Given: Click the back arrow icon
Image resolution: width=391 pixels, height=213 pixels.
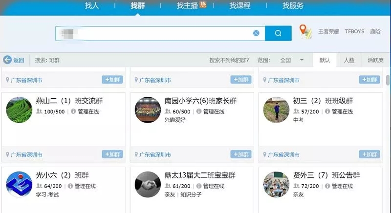Looking at the screenshot, I should (x=7, y=60).
